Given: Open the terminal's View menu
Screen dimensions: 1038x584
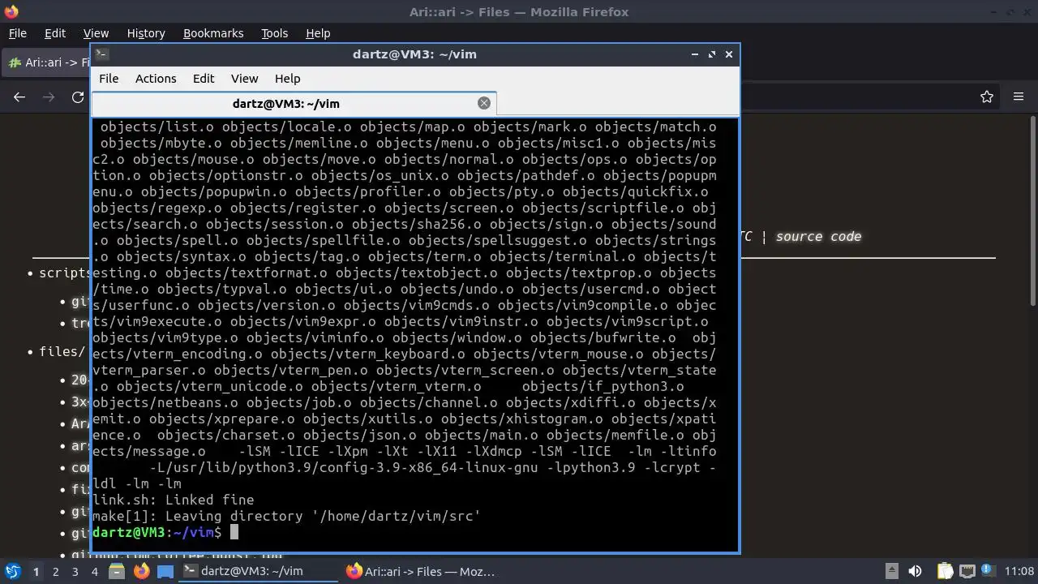Looking at the screenshot, I should (x=244, y=79).
